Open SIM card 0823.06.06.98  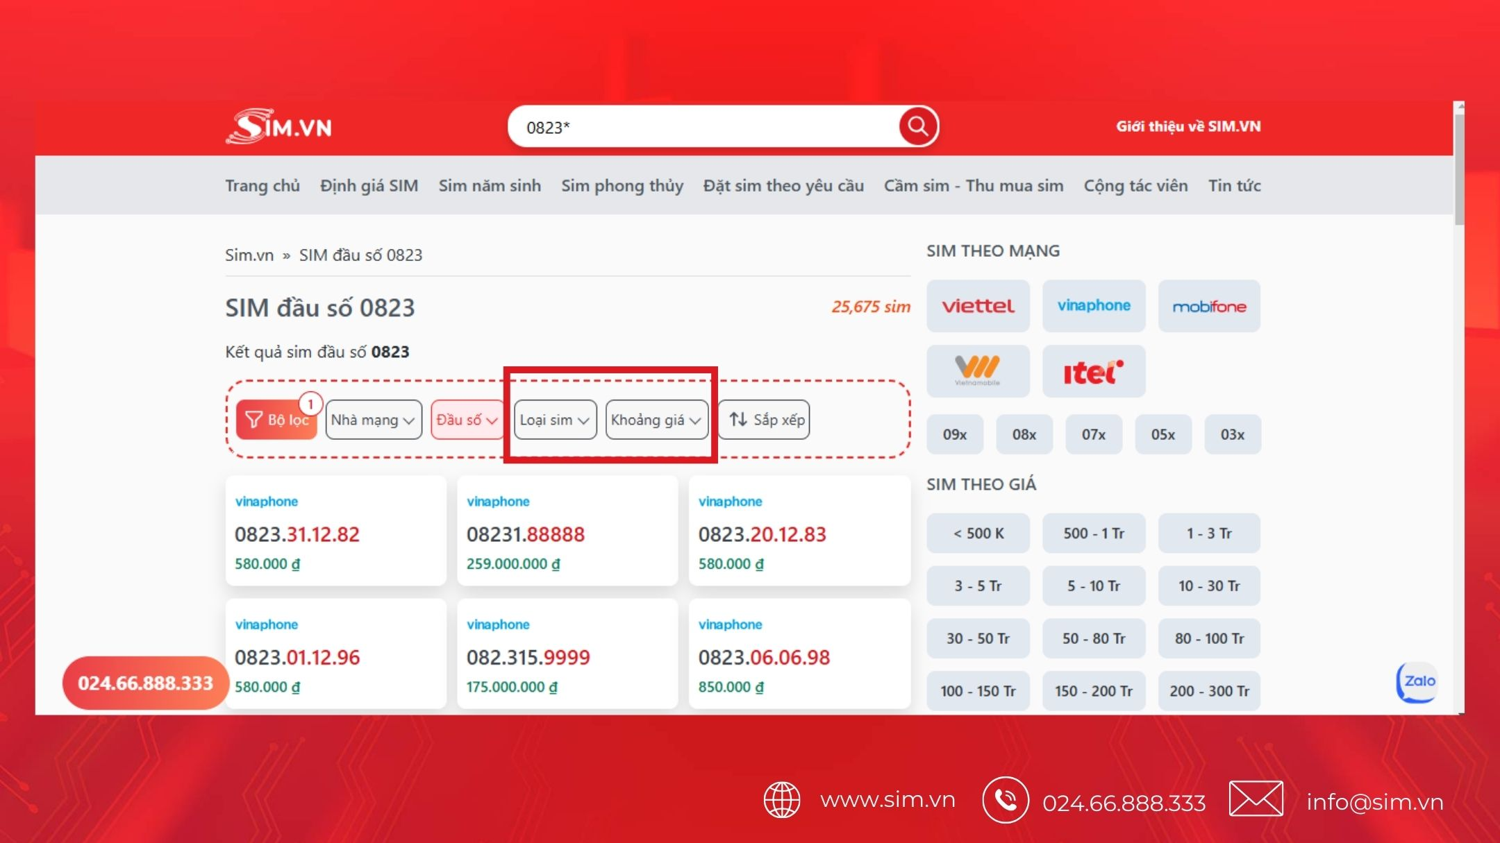click(799, 654)
